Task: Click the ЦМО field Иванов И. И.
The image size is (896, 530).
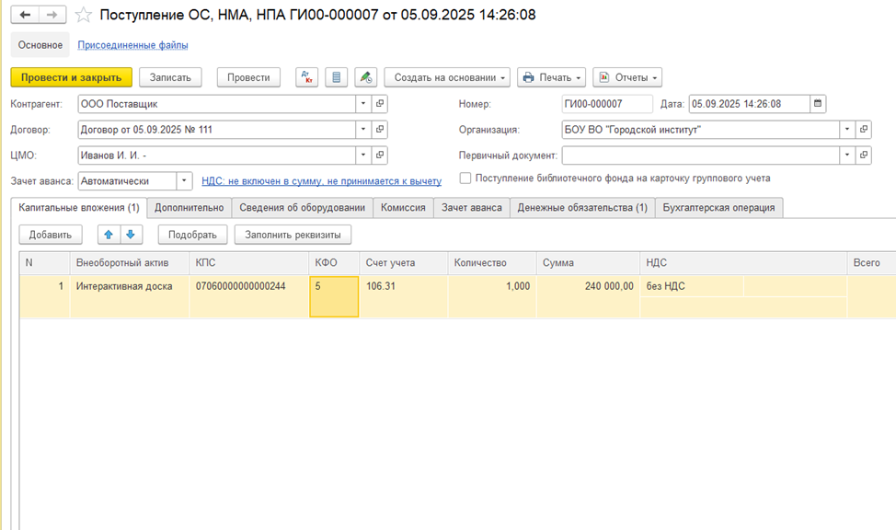Action: click(216, 155)
